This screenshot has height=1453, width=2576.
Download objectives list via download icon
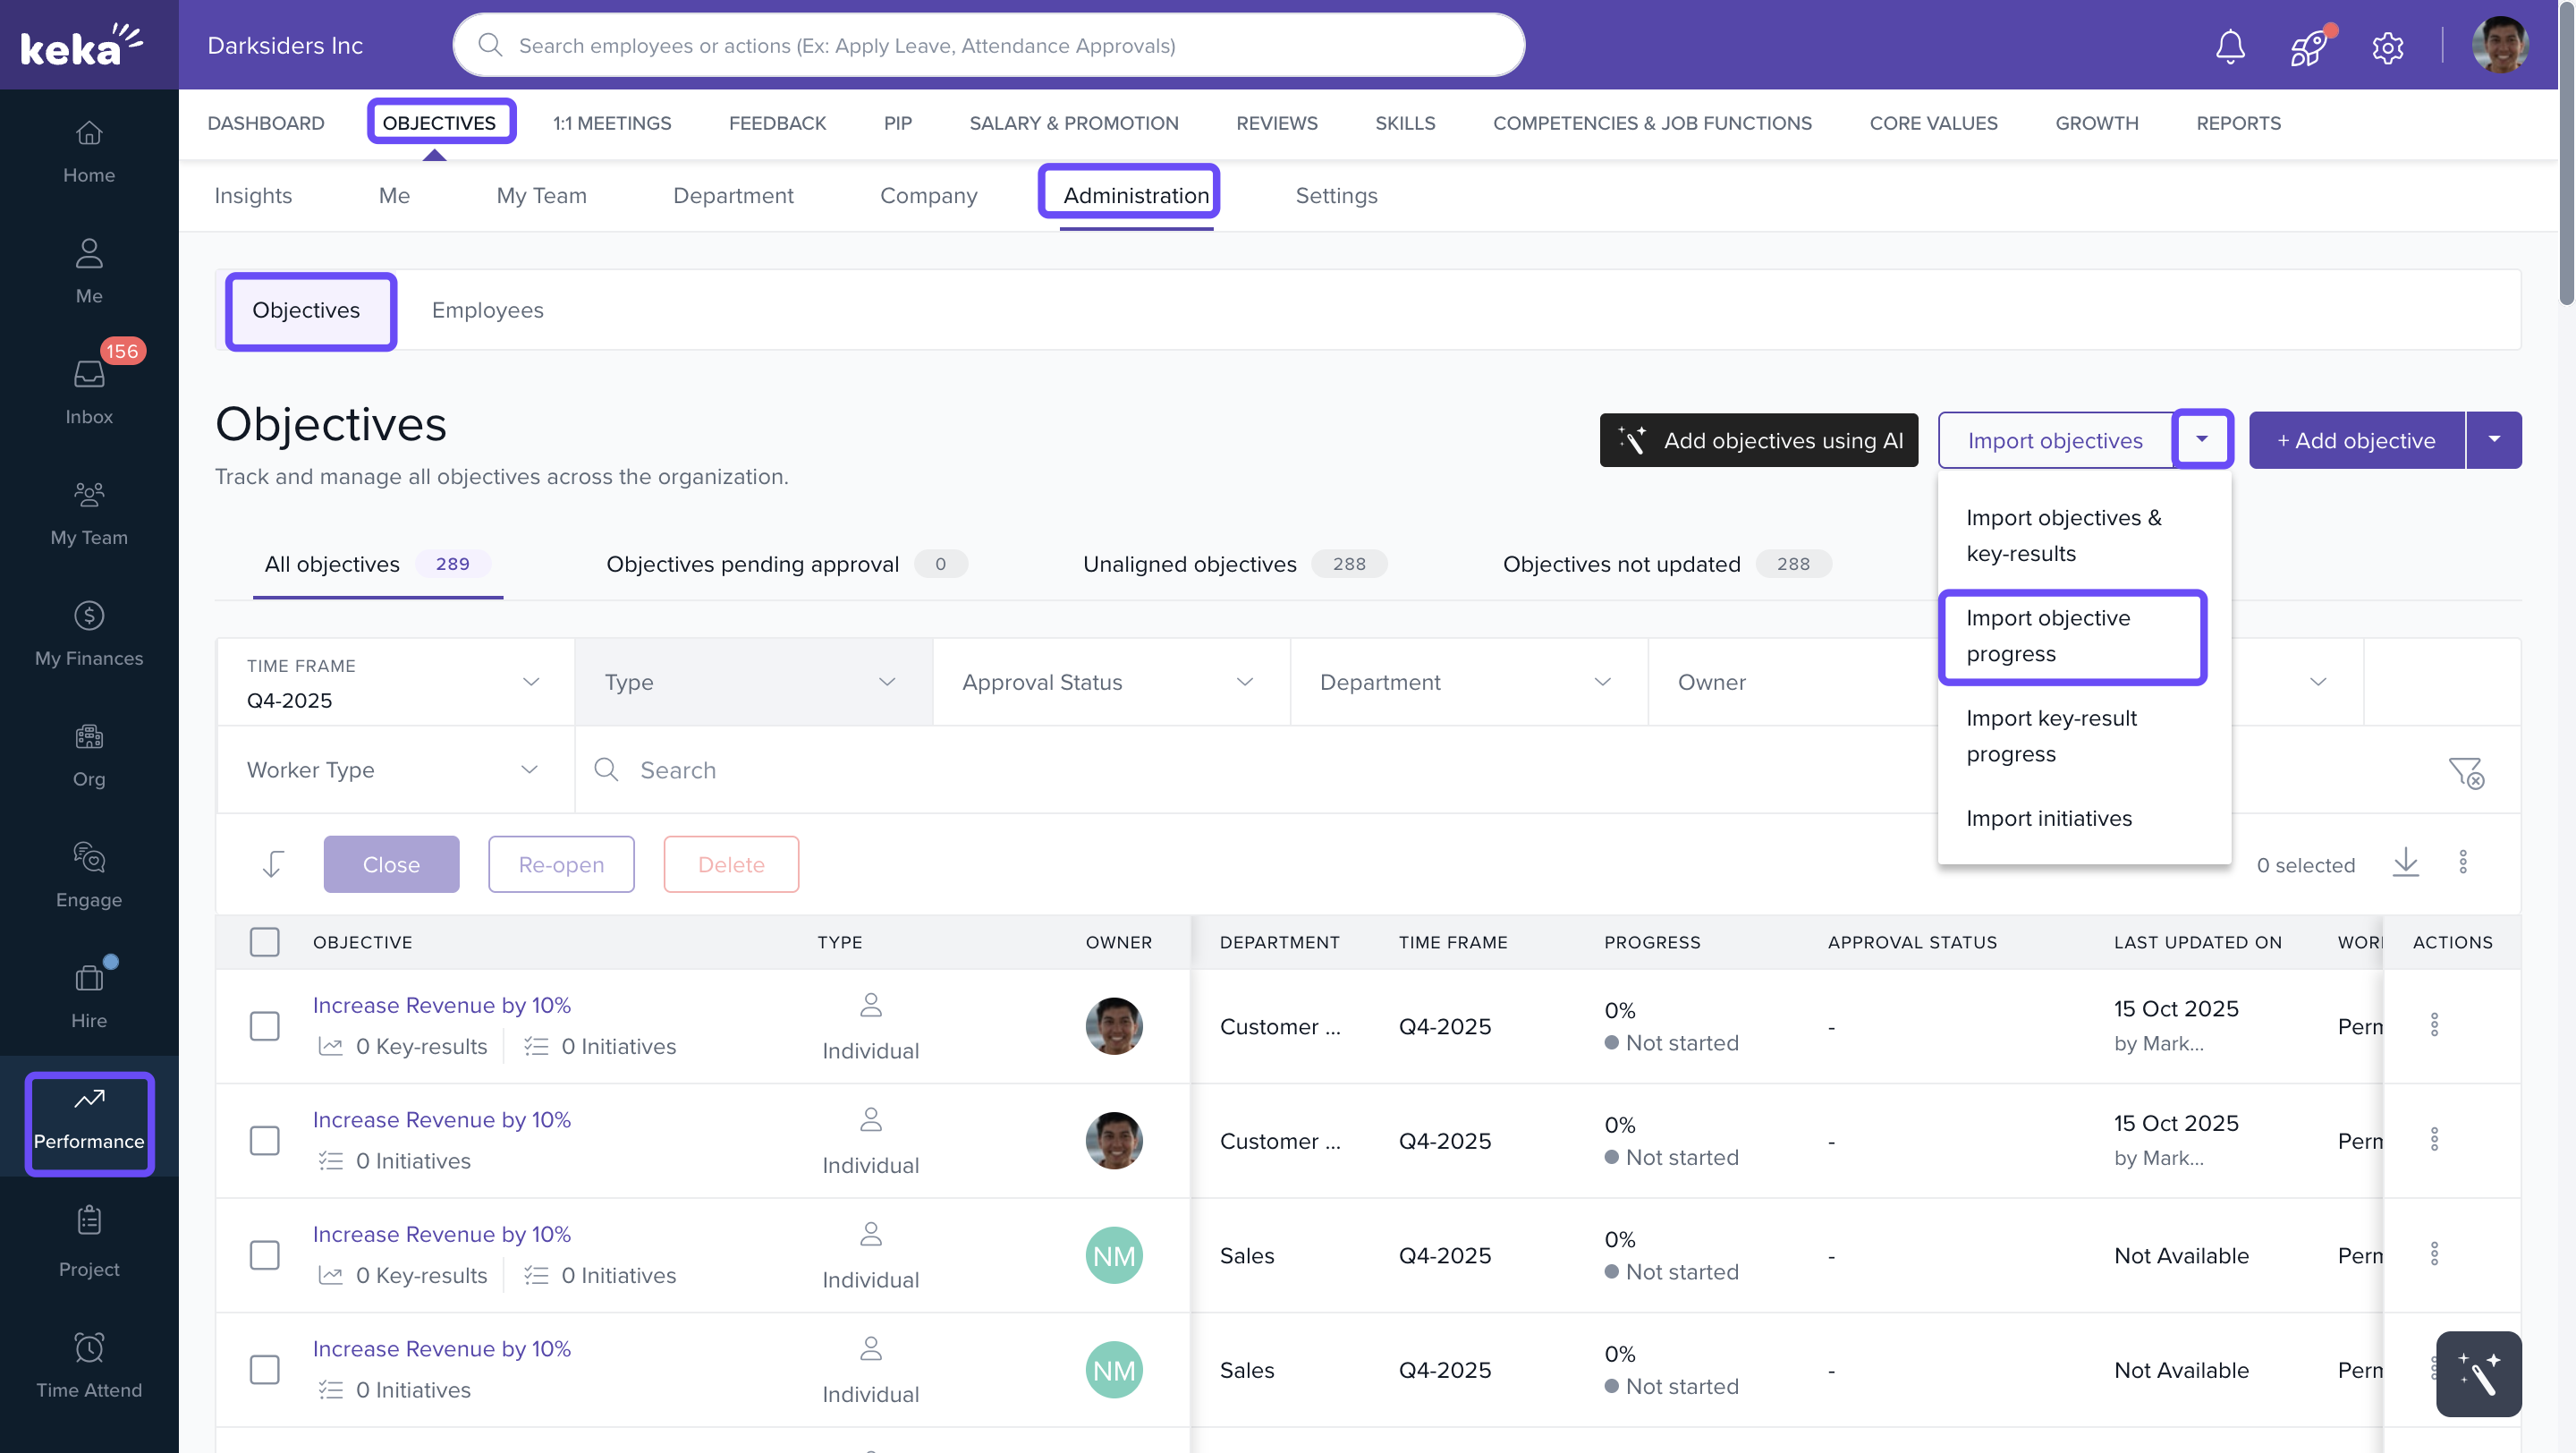point(2405,863)
